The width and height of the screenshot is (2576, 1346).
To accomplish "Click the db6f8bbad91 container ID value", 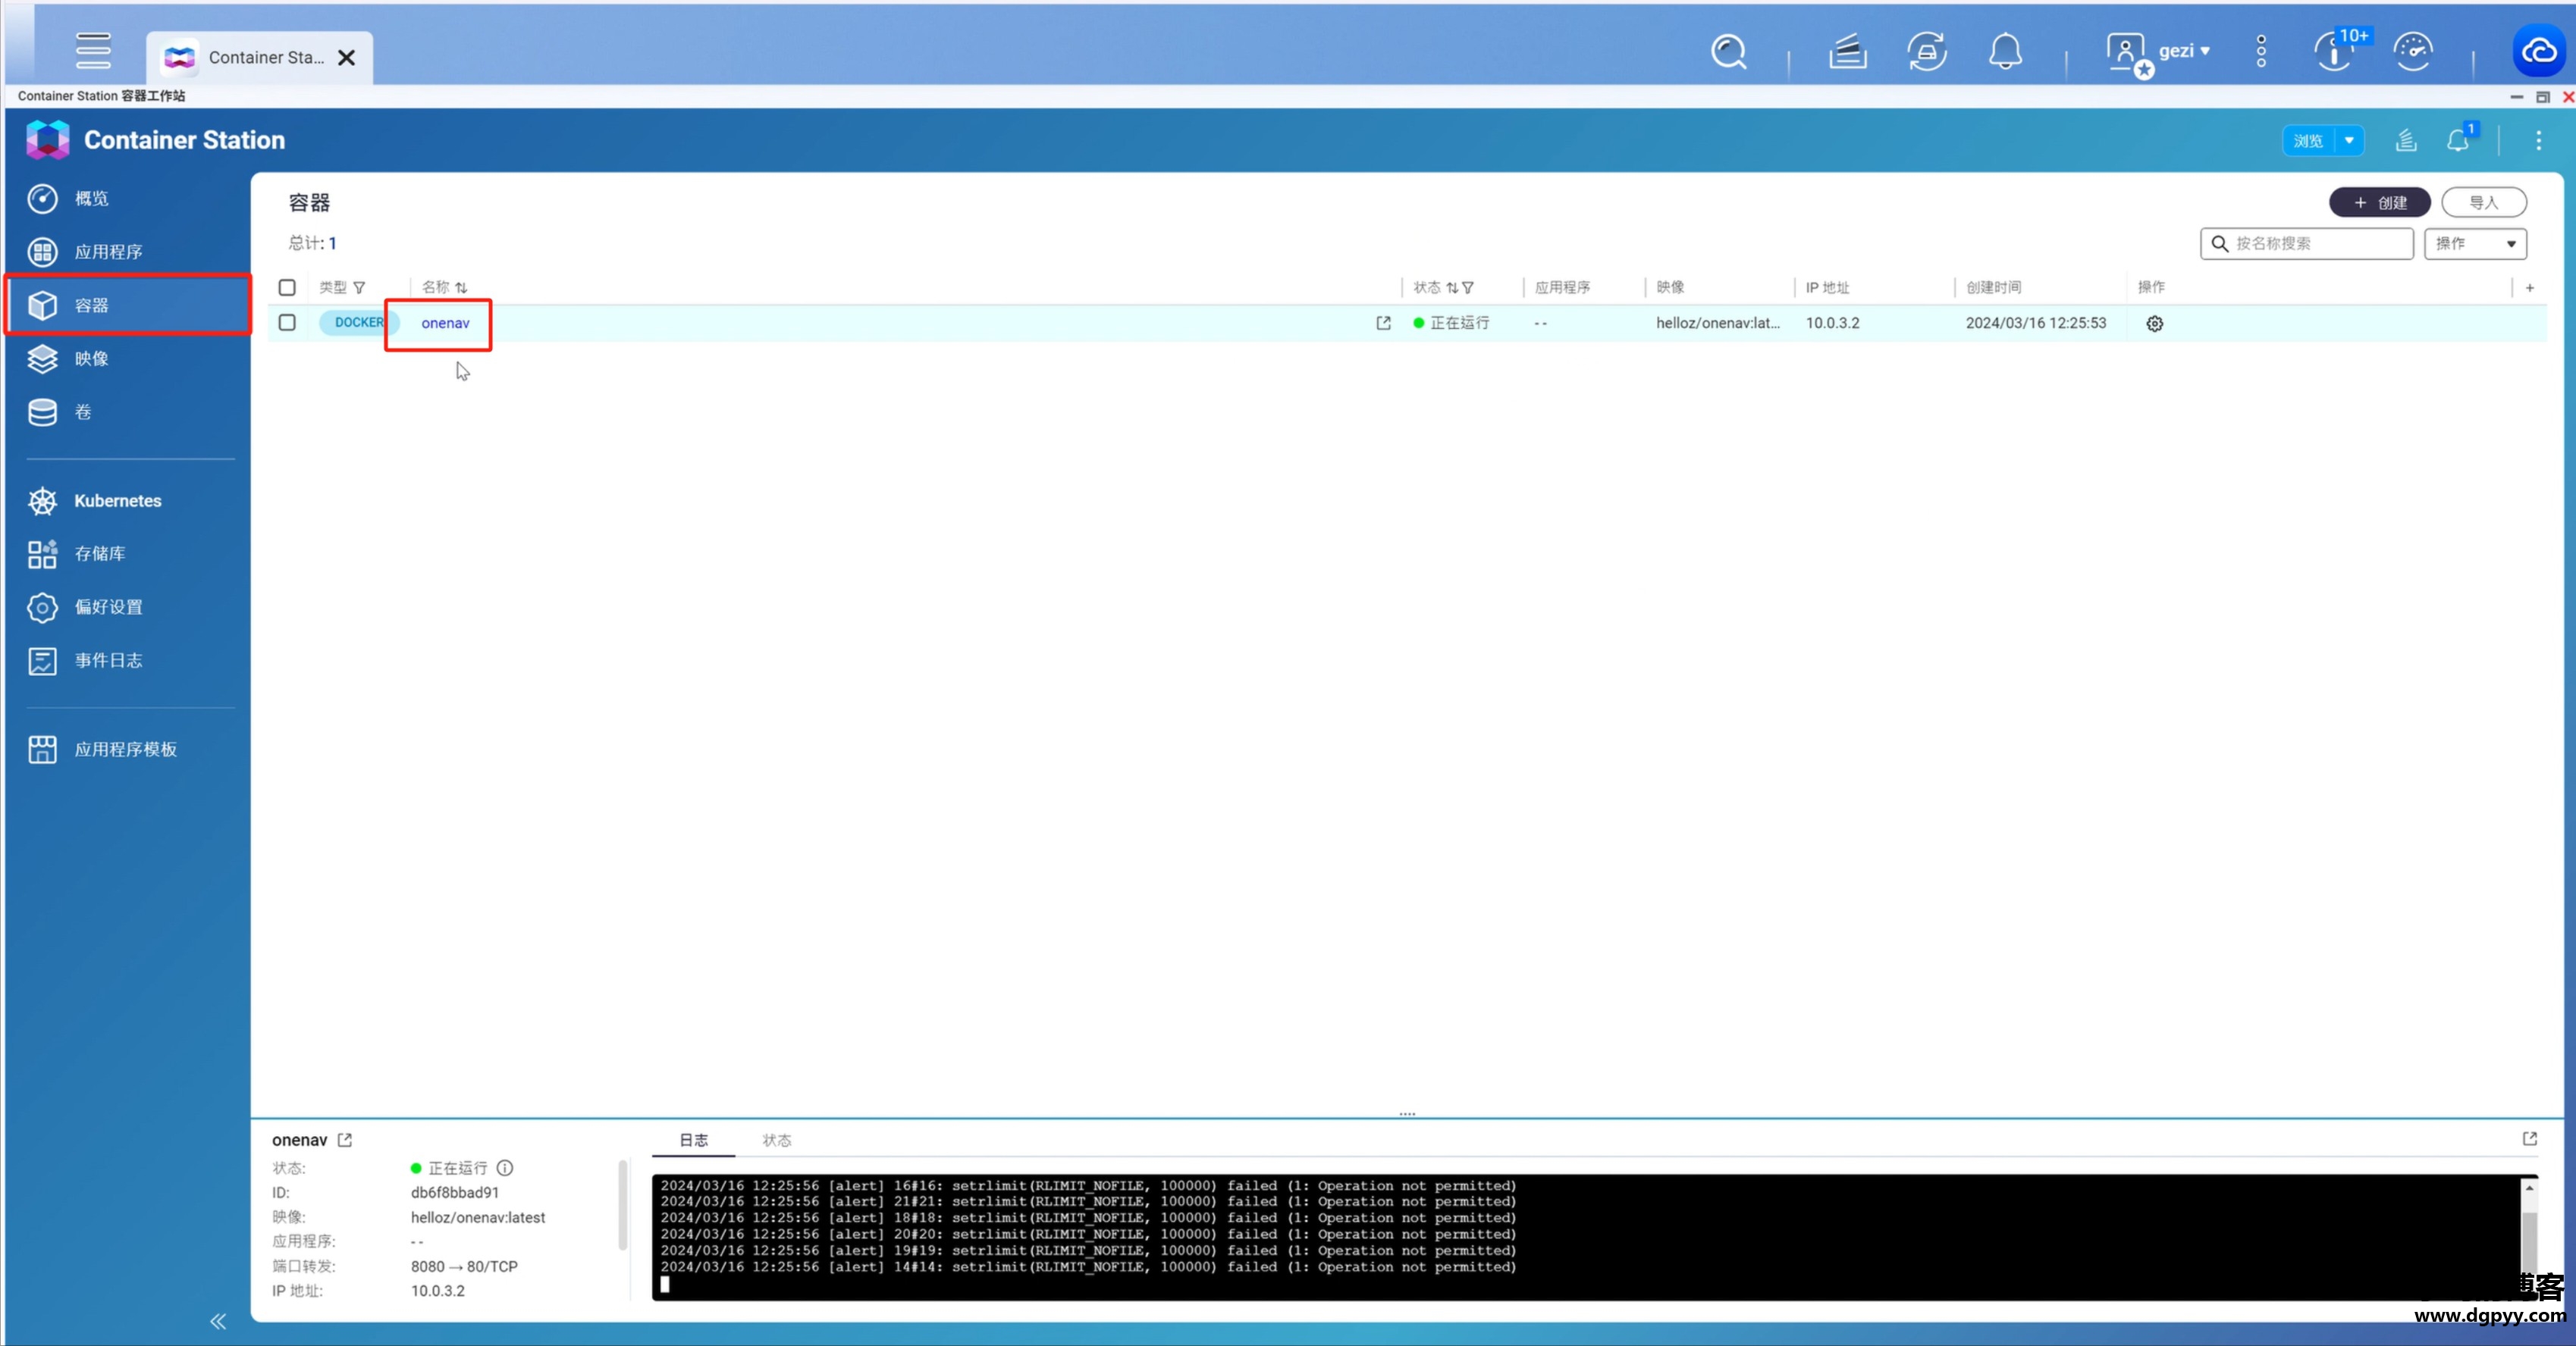I will [455, 1193].
